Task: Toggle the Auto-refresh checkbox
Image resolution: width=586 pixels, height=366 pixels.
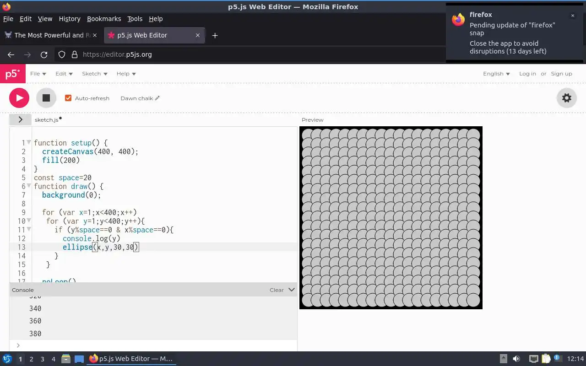Action: tap(68, 98)
